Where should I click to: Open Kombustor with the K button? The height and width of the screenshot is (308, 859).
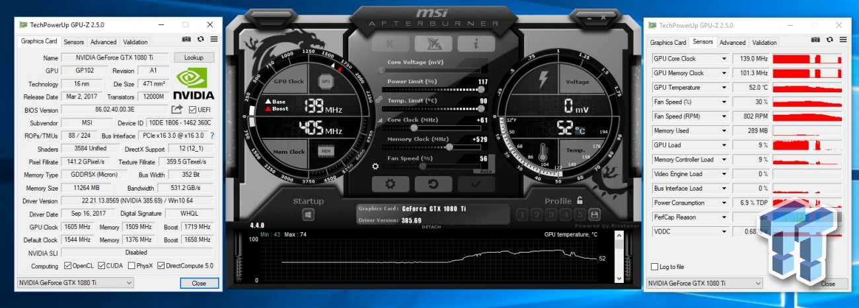390,44
